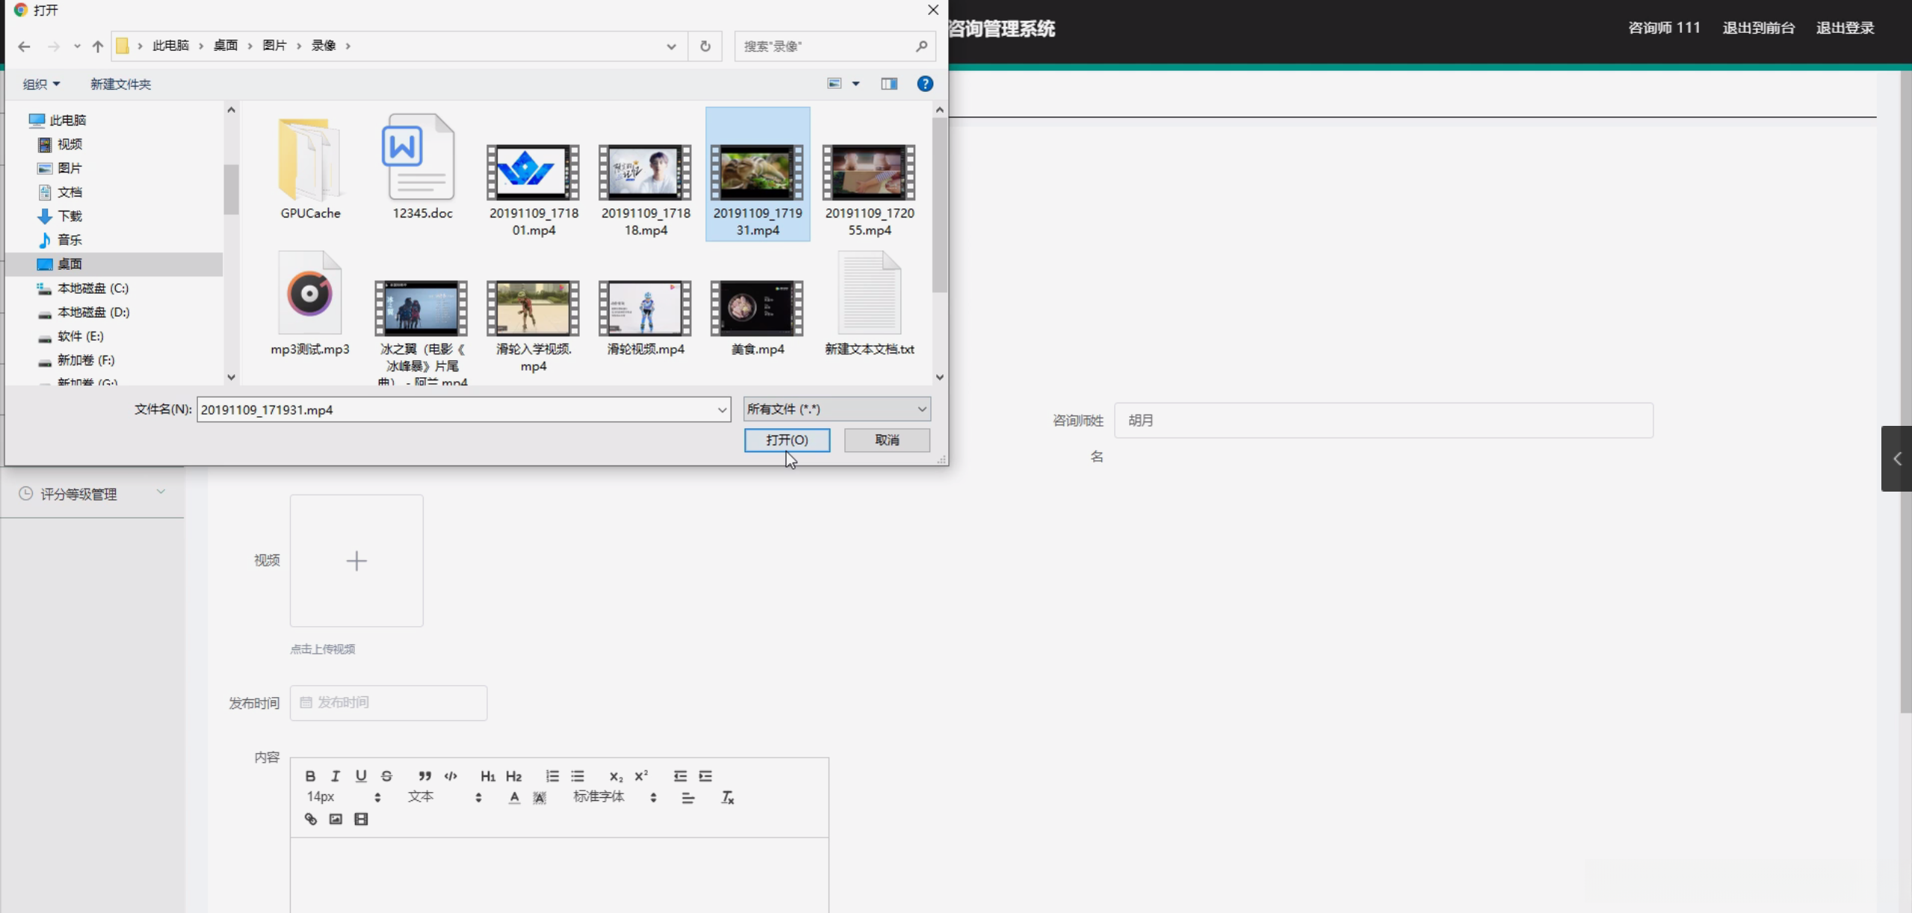Toggle bold formatting in editor

(x=310, y=776)
